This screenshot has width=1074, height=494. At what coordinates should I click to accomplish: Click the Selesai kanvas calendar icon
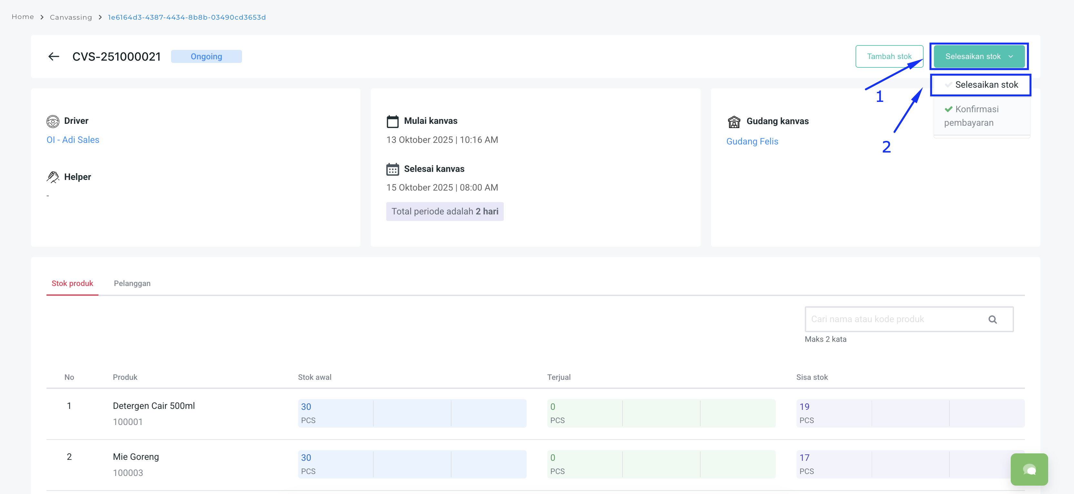tap(392, 169)
